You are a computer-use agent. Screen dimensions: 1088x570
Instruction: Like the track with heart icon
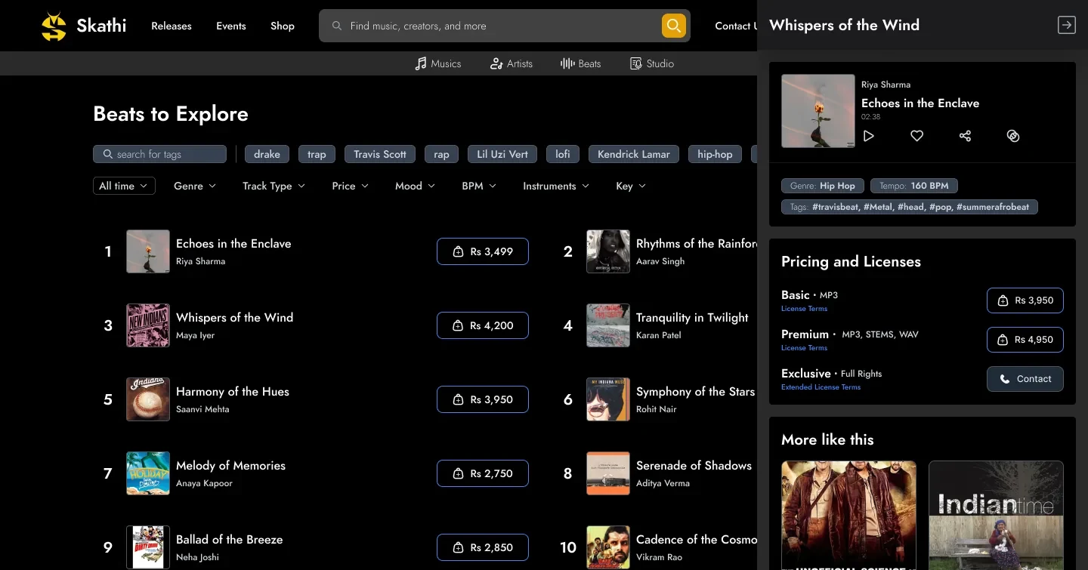pyautogui.click(x=916, y=136)
